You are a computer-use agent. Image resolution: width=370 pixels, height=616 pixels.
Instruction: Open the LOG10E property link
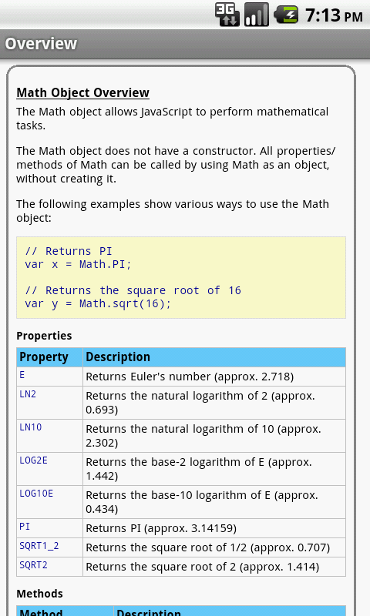click(x=36, y=493)
